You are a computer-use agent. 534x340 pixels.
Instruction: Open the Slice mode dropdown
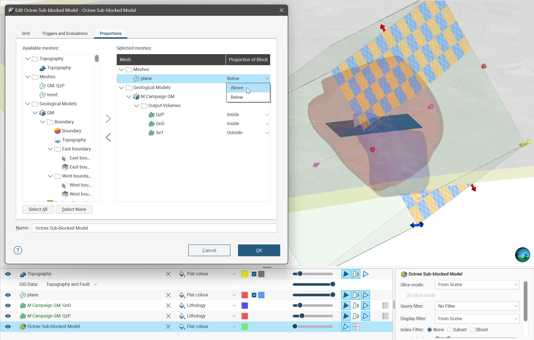click(x=477, y=285)
